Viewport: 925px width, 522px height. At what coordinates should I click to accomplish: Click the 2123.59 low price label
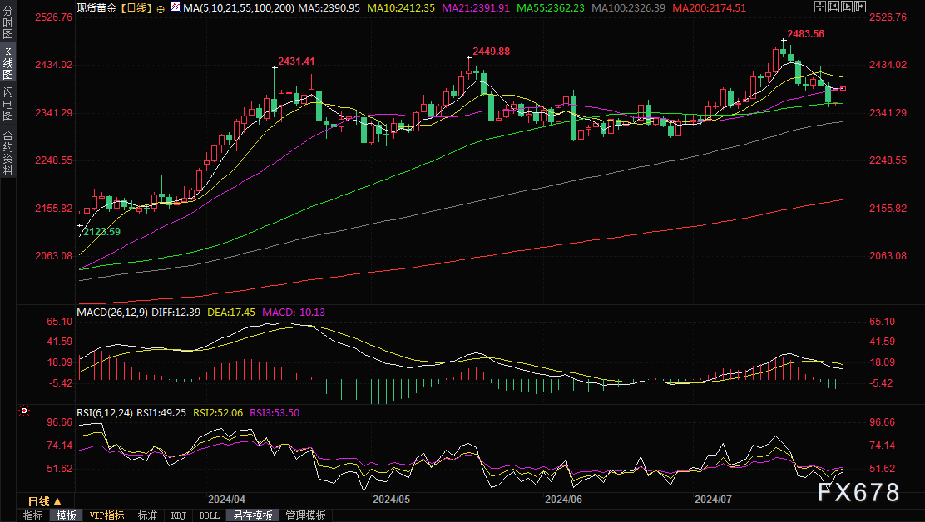coord(101,232)
